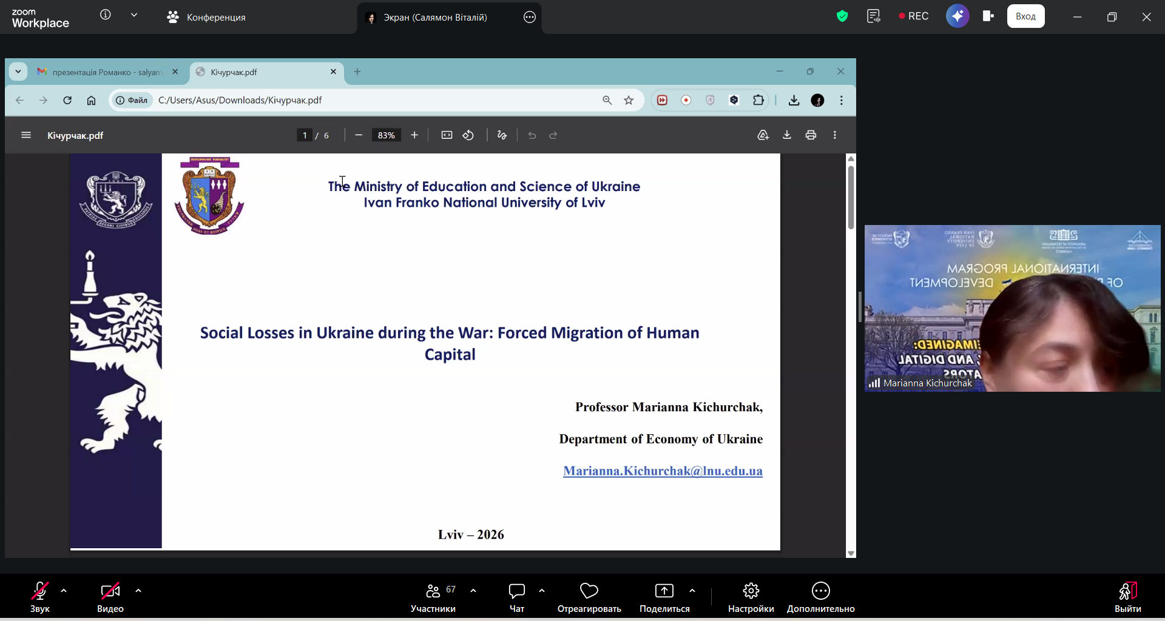Click the Marianna.Kichurchak@lnu.edu.ua email link
The image size is (1165, 621).
663,471
